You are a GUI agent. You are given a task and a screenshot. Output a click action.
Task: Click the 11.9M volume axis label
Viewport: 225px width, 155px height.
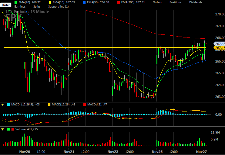215,132
